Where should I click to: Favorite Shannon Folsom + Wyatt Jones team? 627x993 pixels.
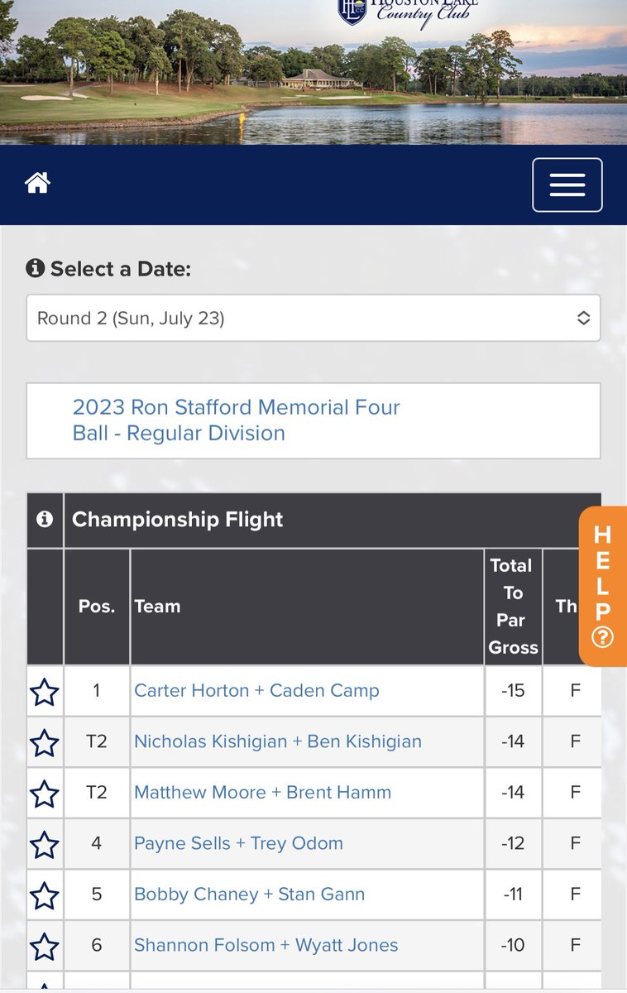(45, 946)
